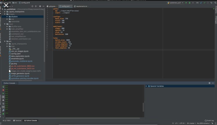Screen dimensions: 217x125
Task: Hide the Project panel with minus icon
Action: pyautogui.click(x=44, y=6)
